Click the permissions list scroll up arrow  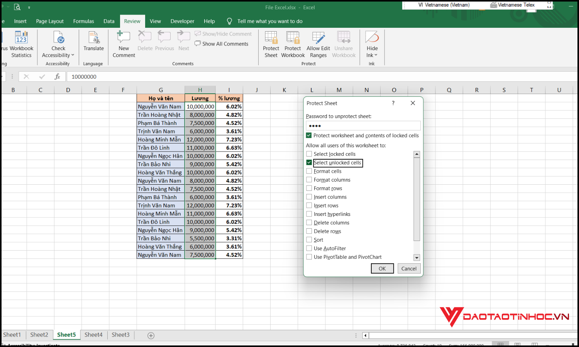(416, 154)
